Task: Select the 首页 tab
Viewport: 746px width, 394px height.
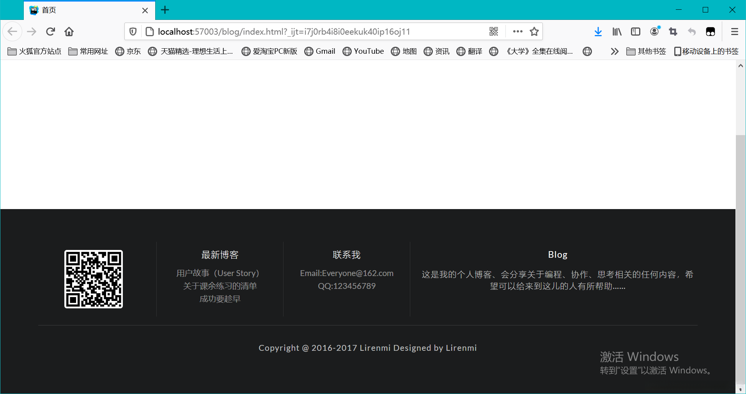Action: tap(78, 10)
